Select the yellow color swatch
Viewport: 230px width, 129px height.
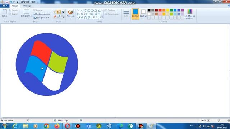(x=167, y=10)
